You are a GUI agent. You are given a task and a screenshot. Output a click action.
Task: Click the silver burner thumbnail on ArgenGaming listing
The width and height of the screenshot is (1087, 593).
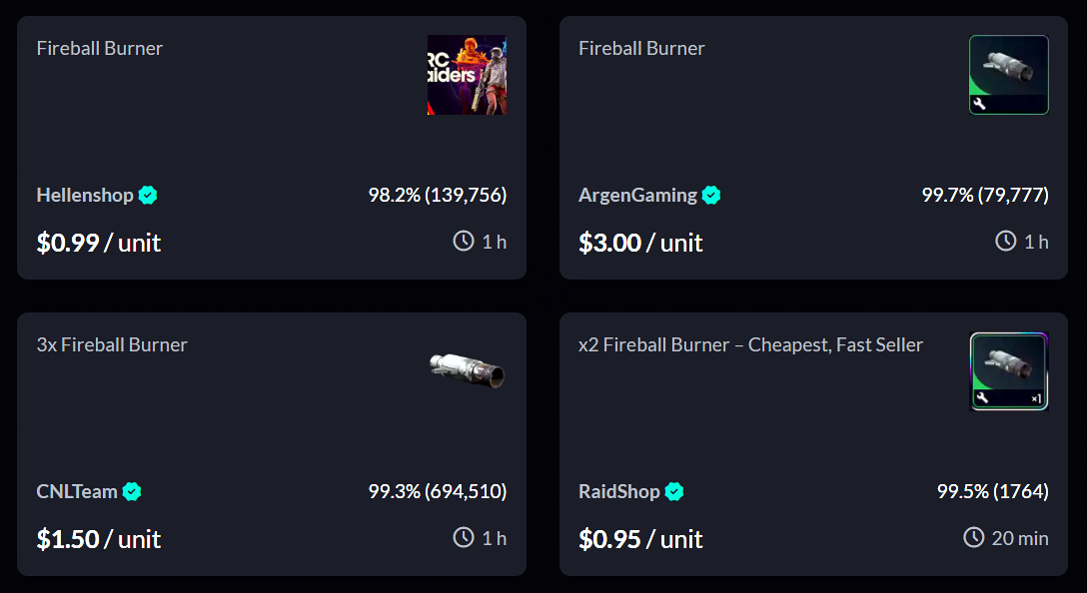click(x=1008, y=74)
